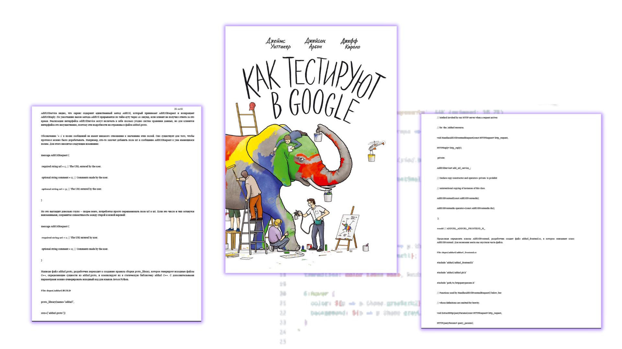
Task: Click line '#include "addurl/addurl.pb.h"'
Action: 452,272
